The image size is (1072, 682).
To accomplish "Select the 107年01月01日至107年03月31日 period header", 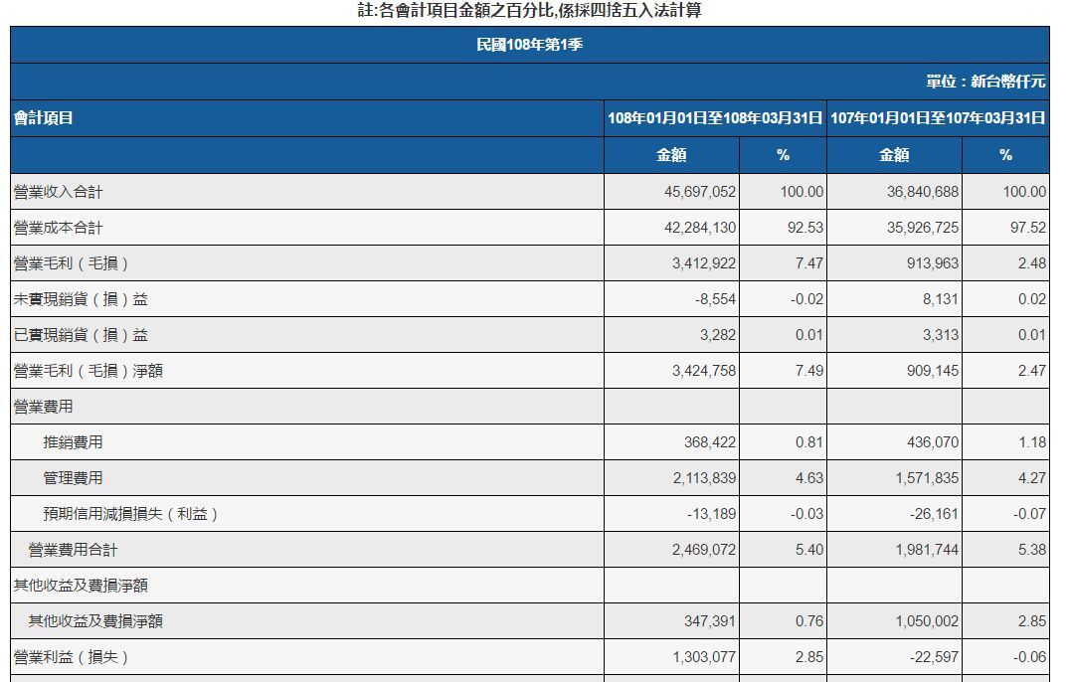I will click(937, 118).
